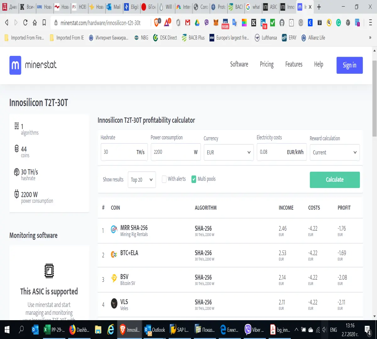Uncheck the Multi pools checkbox
Image resolution: width=377 pixels, height=339 pixels.
(194, 179)
